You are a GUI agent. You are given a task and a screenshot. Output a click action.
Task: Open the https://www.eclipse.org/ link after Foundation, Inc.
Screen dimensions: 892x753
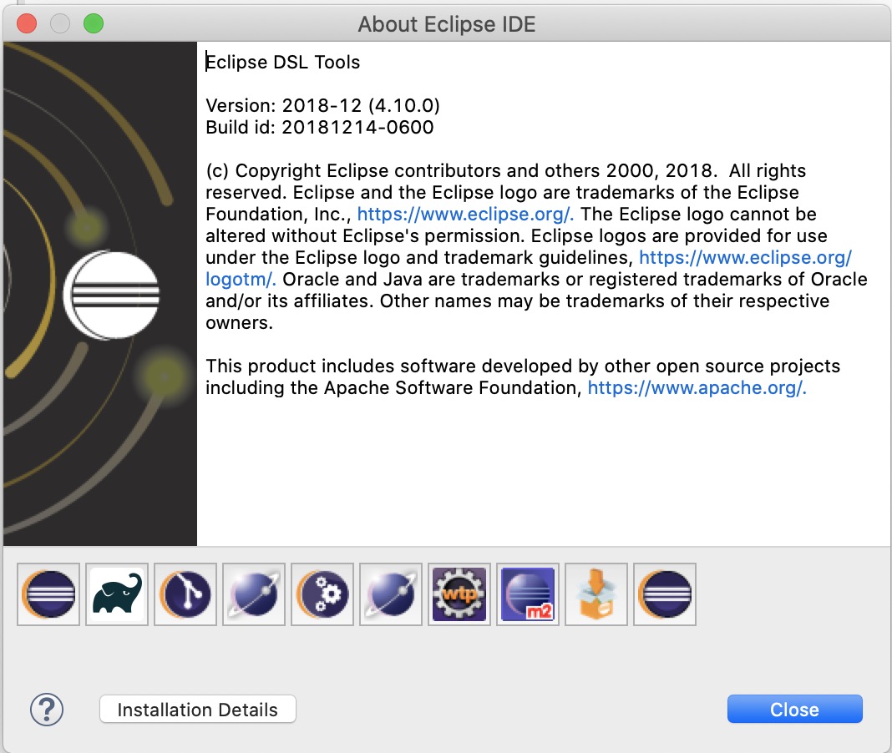coord(464,214)
